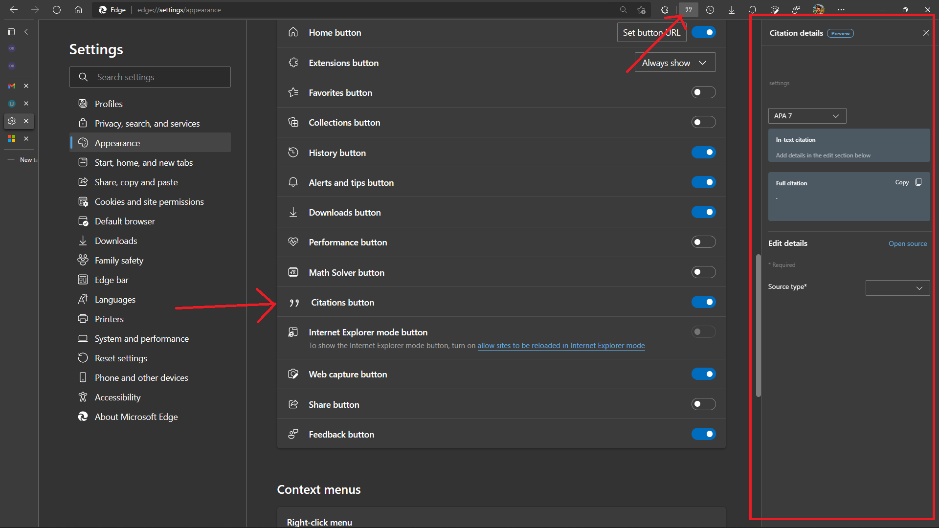Select Languages in settings sidebar
This screenshot has width=939, height=528.
coord(115,300)
